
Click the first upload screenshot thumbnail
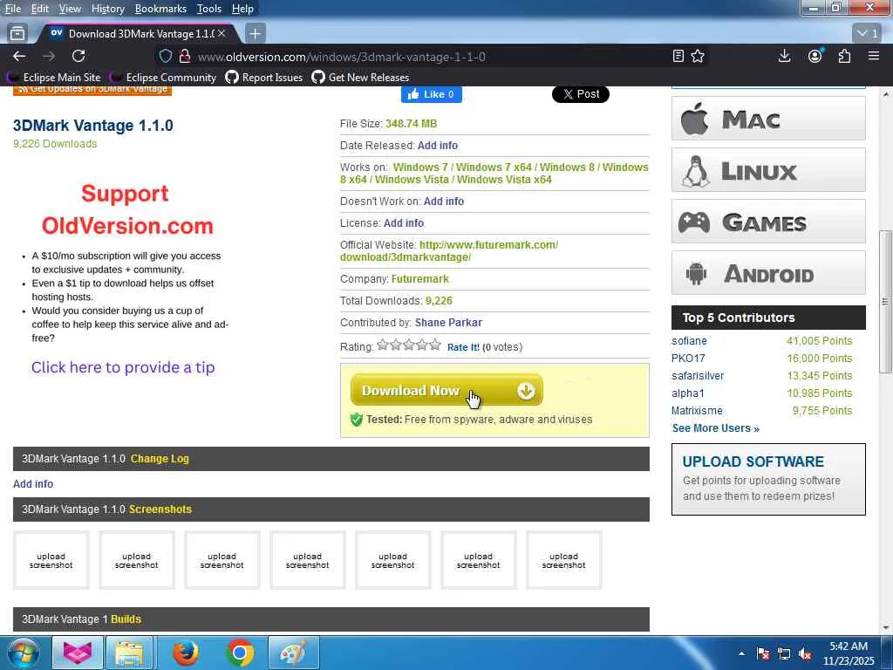[x=51, y=560]
